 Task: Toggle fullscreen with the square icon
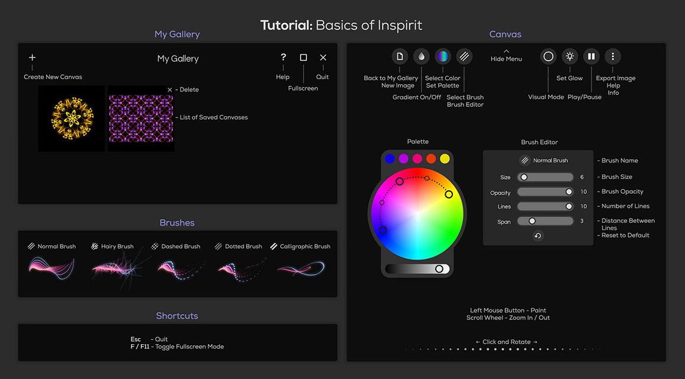[x=304, y=58]
